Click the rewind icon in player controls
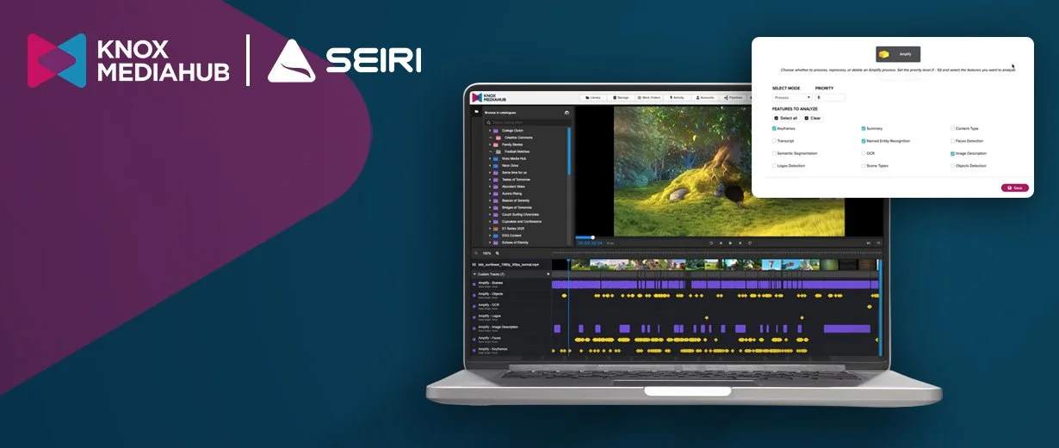1059x448 pixels. pyautogui.click(x=711, y=243)
